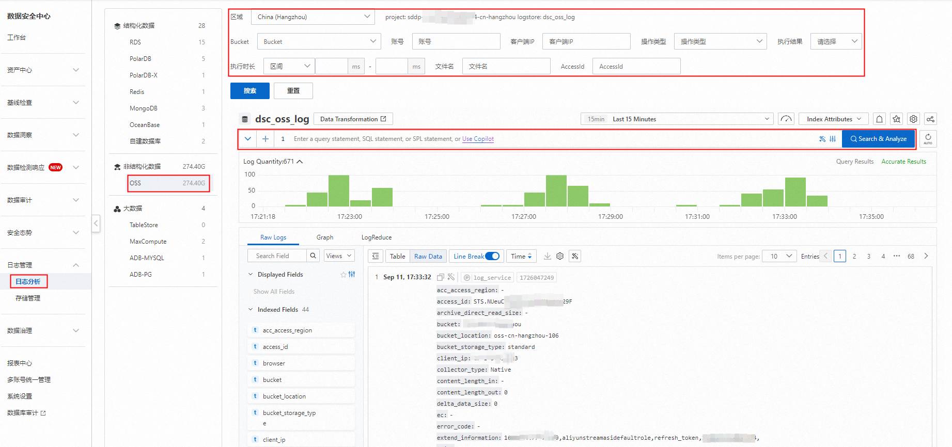The image size is (952, 447).
Task: Click the auto refresh icon
Action: 928,139
